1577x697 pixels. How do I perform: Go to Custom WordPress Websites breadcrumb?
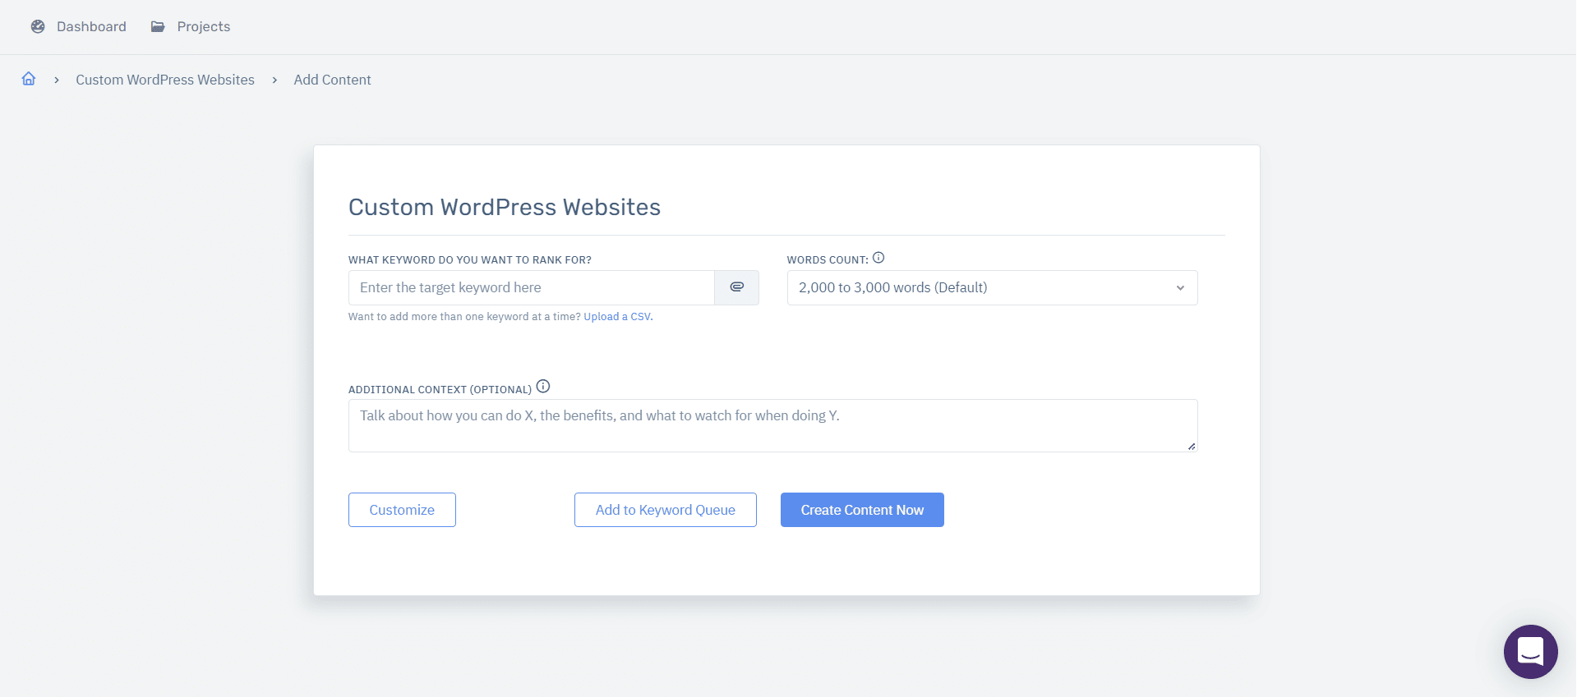coord(165,80)
